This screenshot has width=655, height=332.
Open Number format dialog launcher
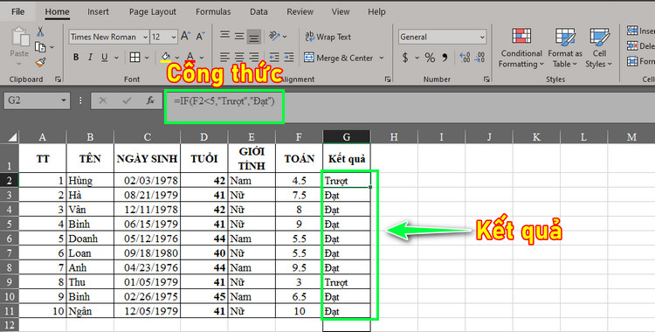(486, 80)
